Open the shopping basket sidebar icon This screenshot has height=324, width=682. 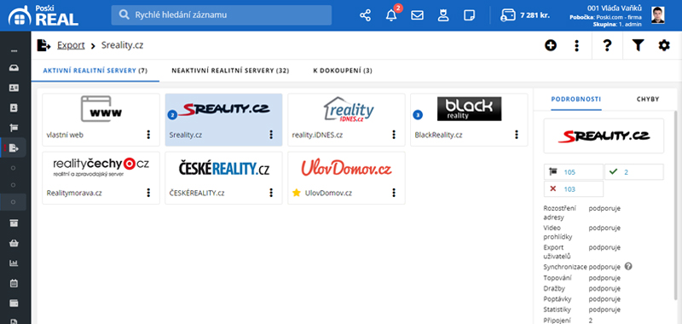pos(14,243)
